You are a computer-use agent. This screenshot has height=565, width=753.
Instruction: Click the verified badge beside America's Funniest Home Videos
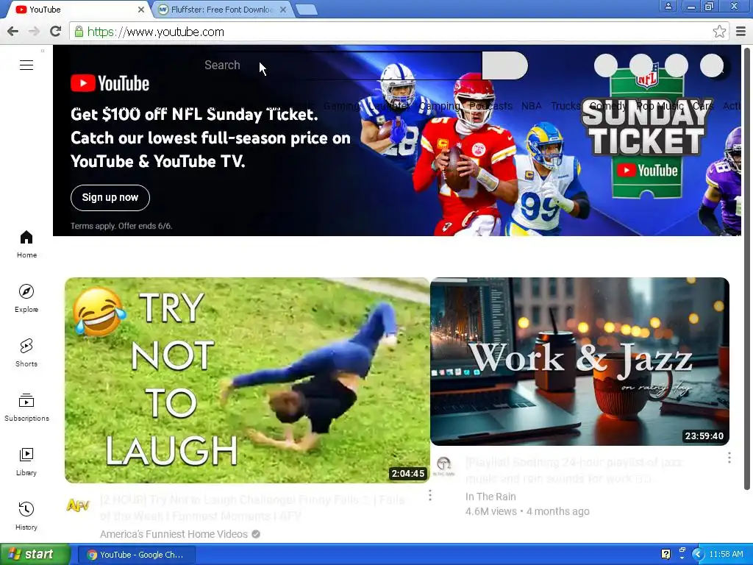(x=256, y=534)
